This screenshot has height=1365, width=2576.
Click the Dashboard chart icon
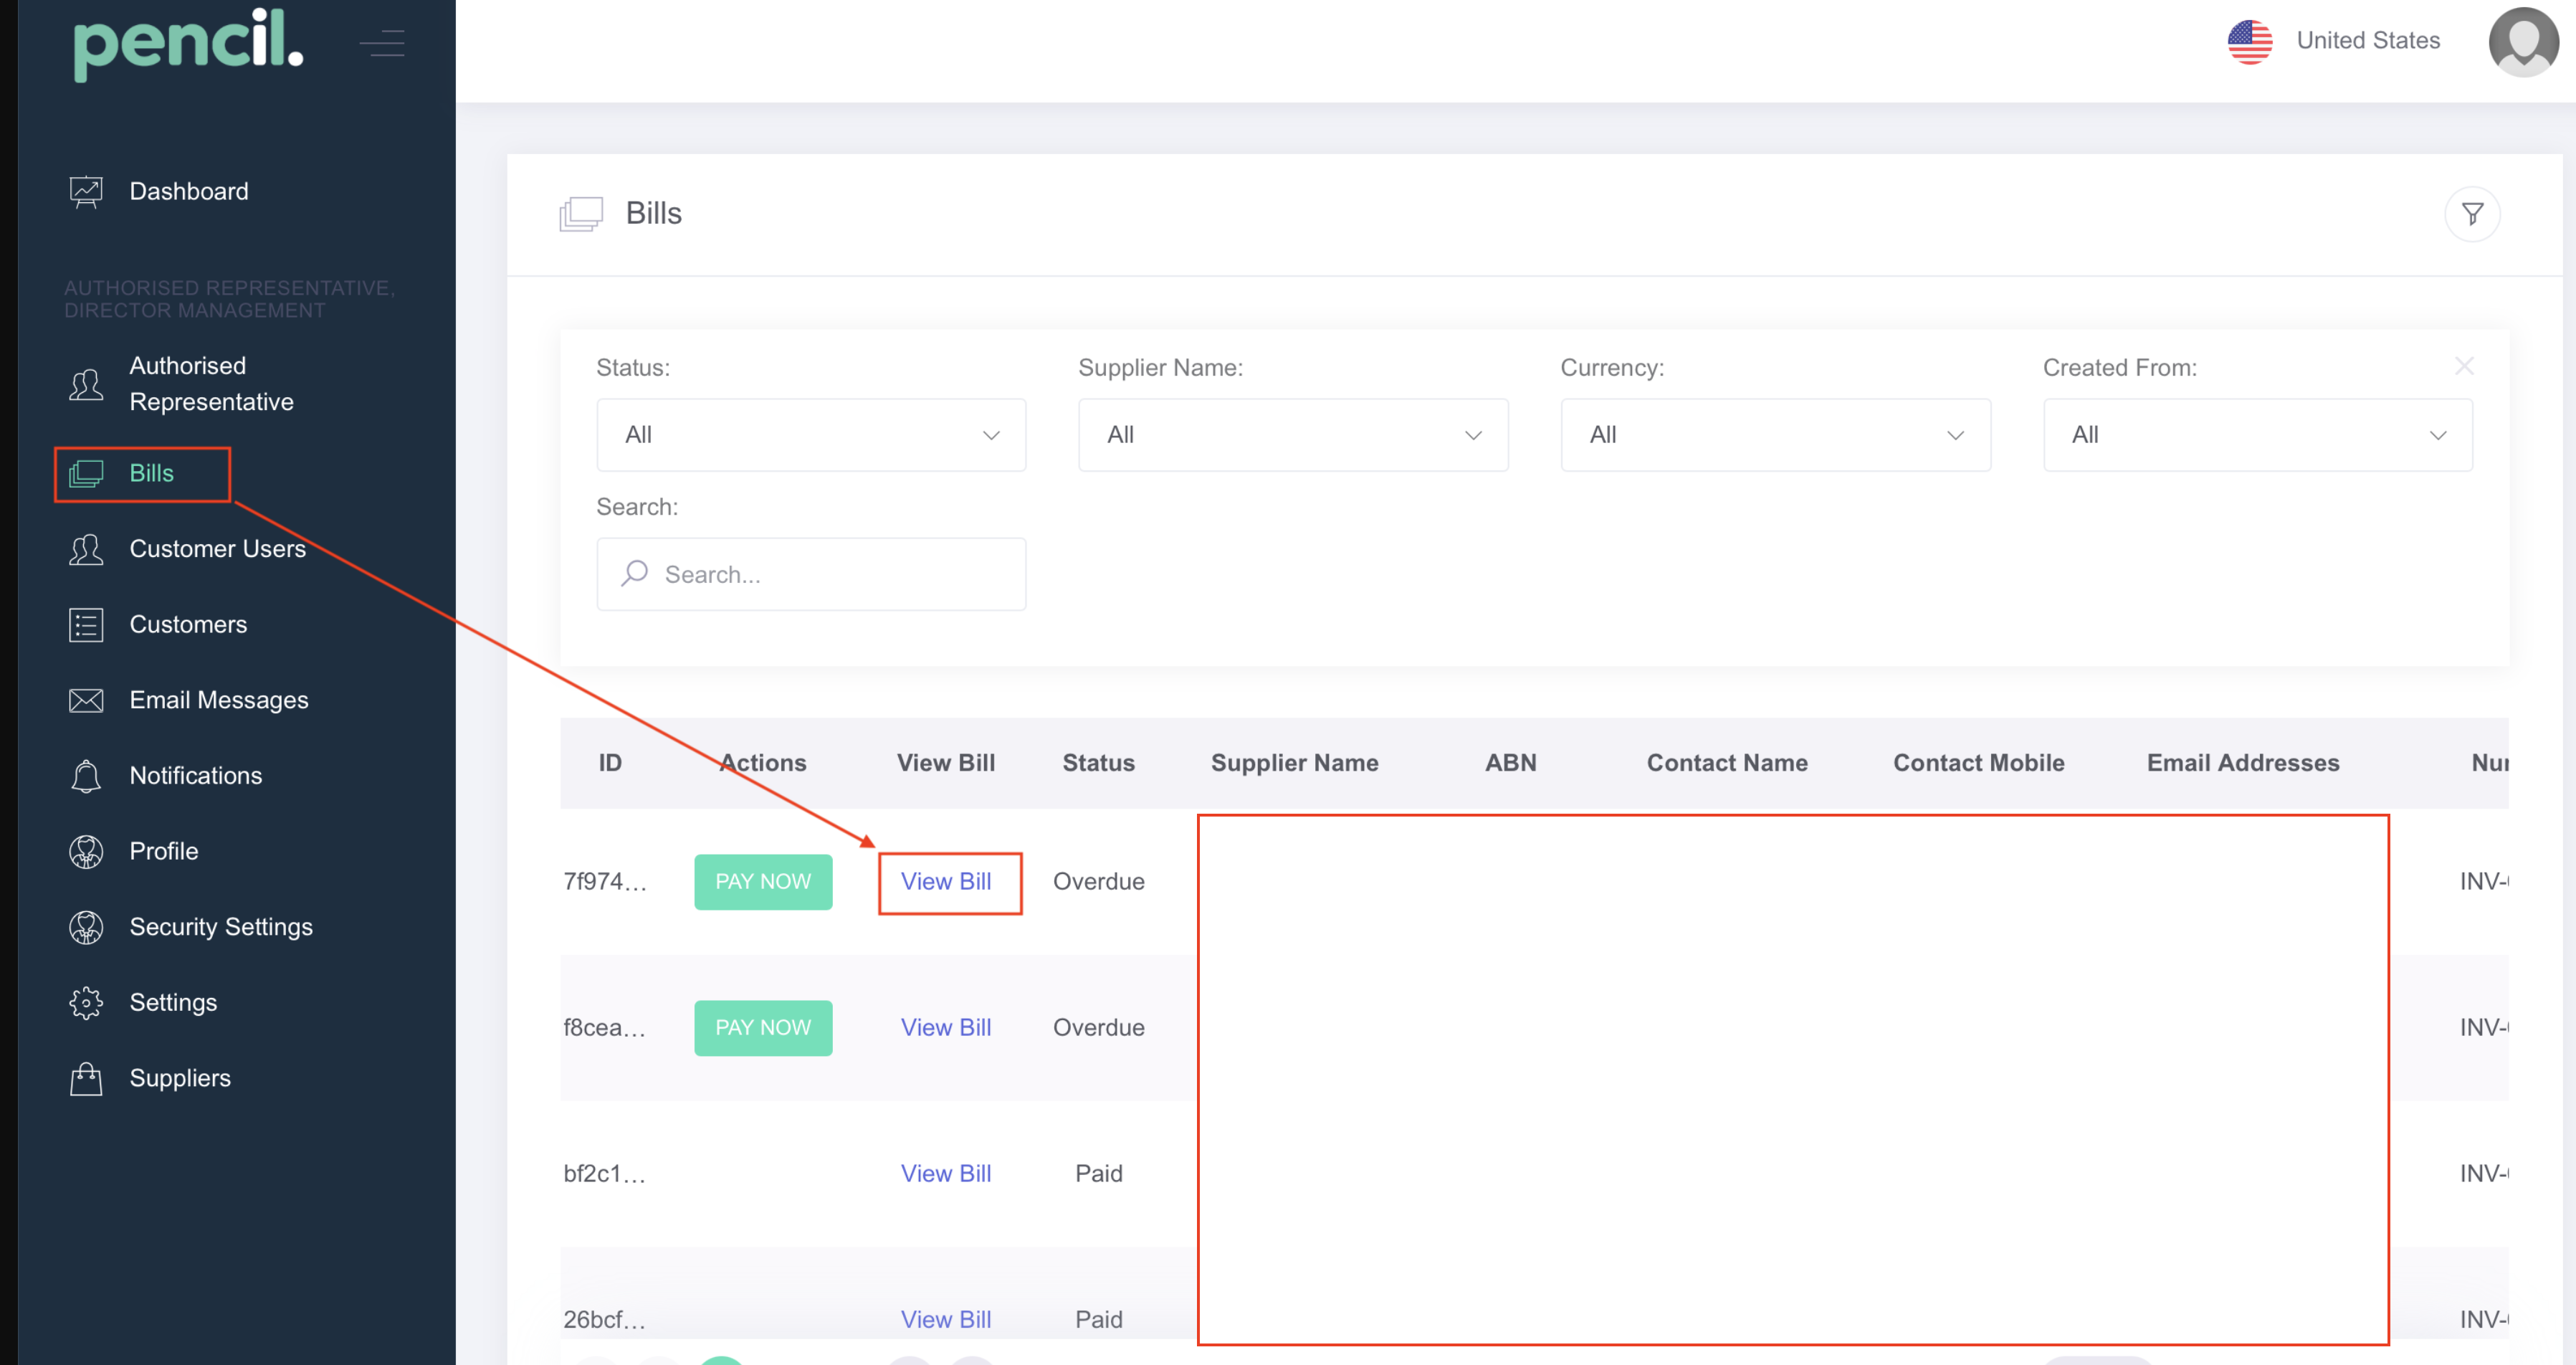coord(86,191)
